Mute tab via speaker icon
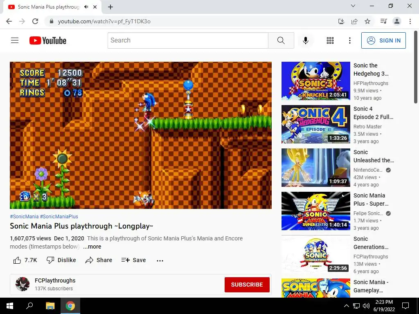Screen dimensions: 419x314 coord(86,7)
